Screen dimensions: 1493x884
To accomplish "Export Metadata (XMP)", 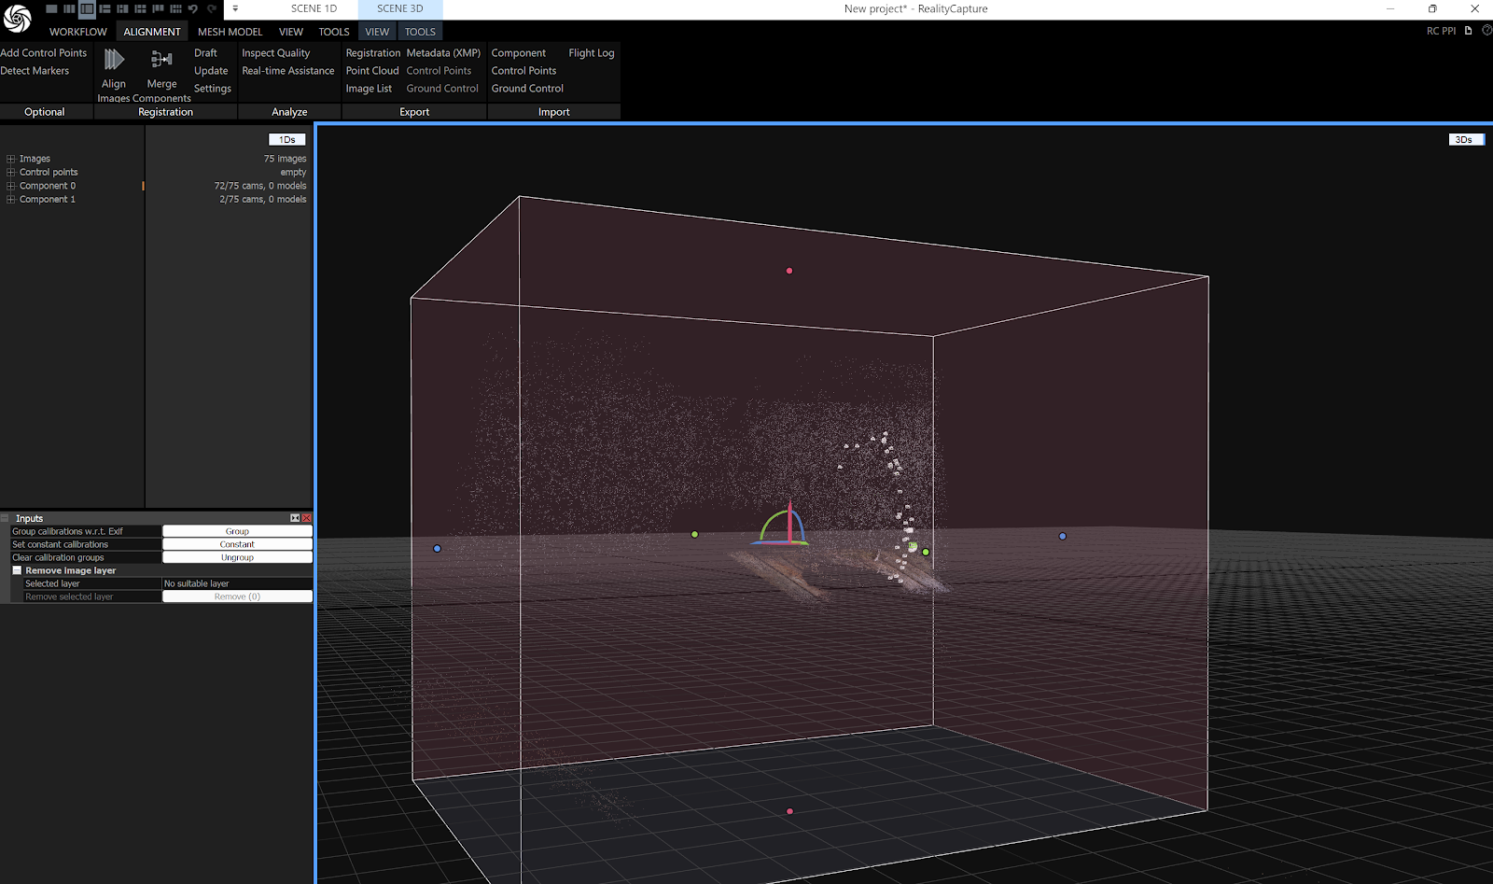I will [443, 53].
